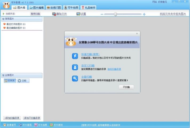Open the 反馈意见 link in title bar

pyautogui.click(x=163, y=2)
